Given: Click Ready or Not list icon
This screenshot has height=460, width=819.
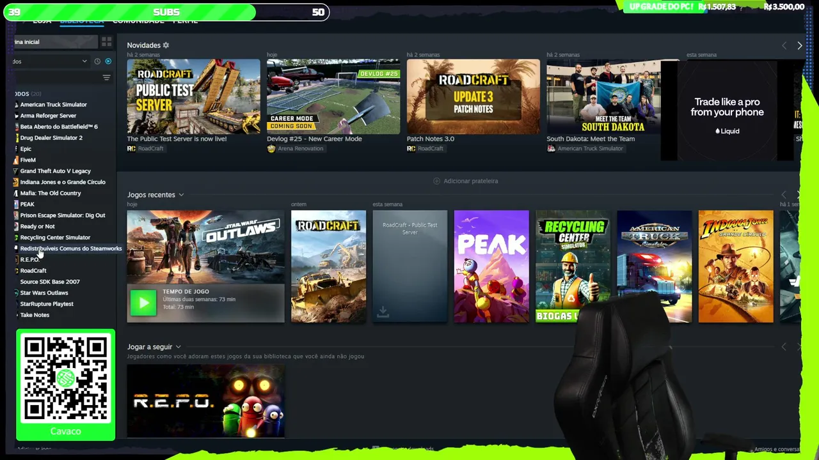Looking at the screenshot, I should point(16,226).
